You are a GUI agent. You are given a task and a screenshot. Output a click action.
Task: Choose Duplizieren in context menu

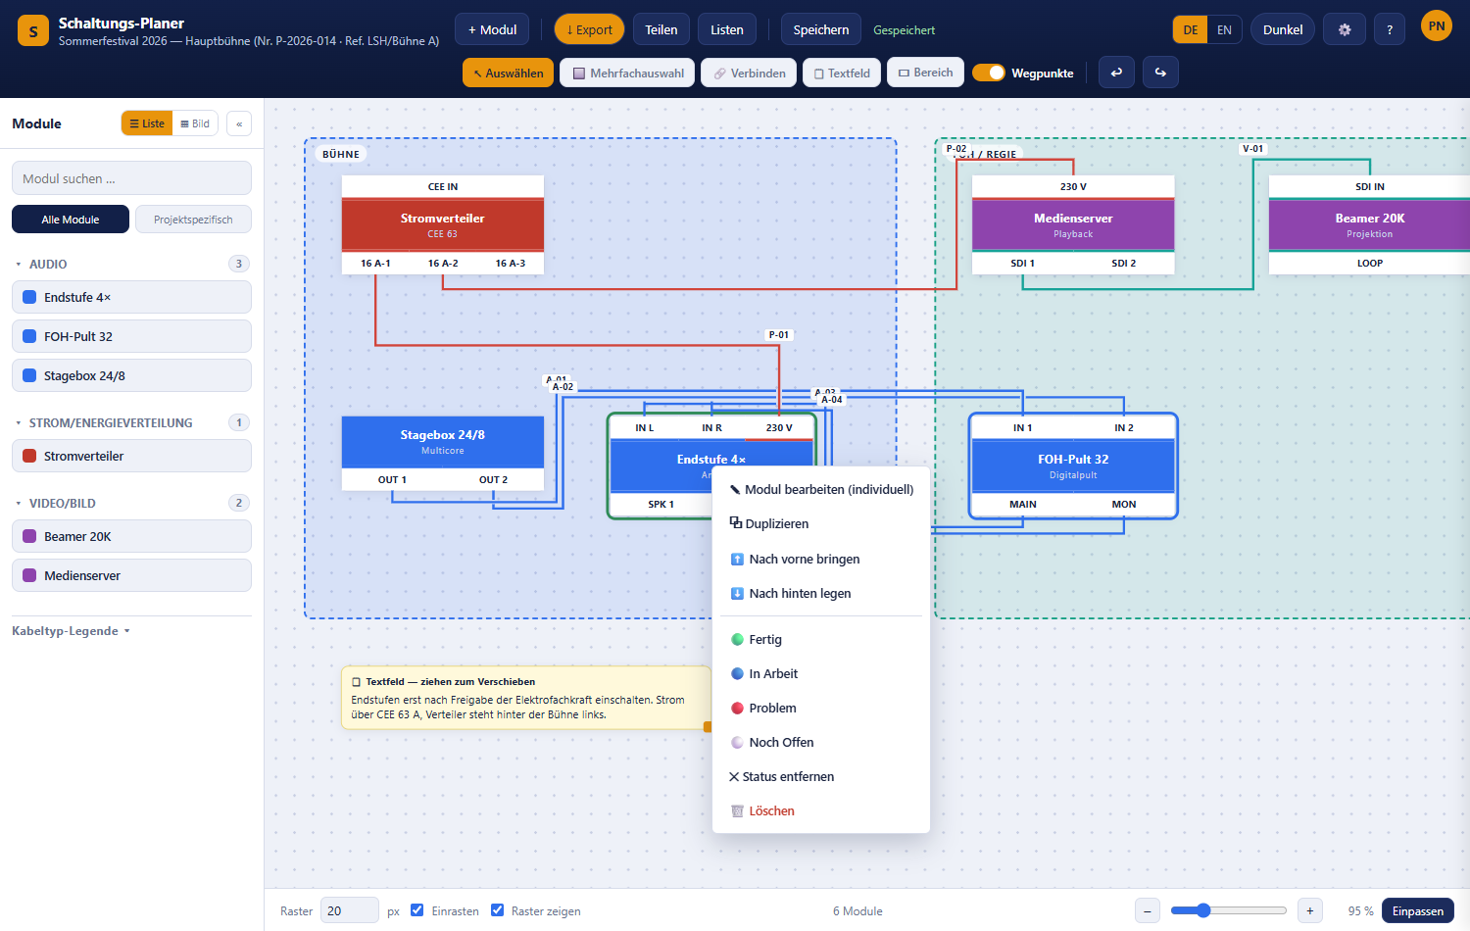click(x=821, y=523)
